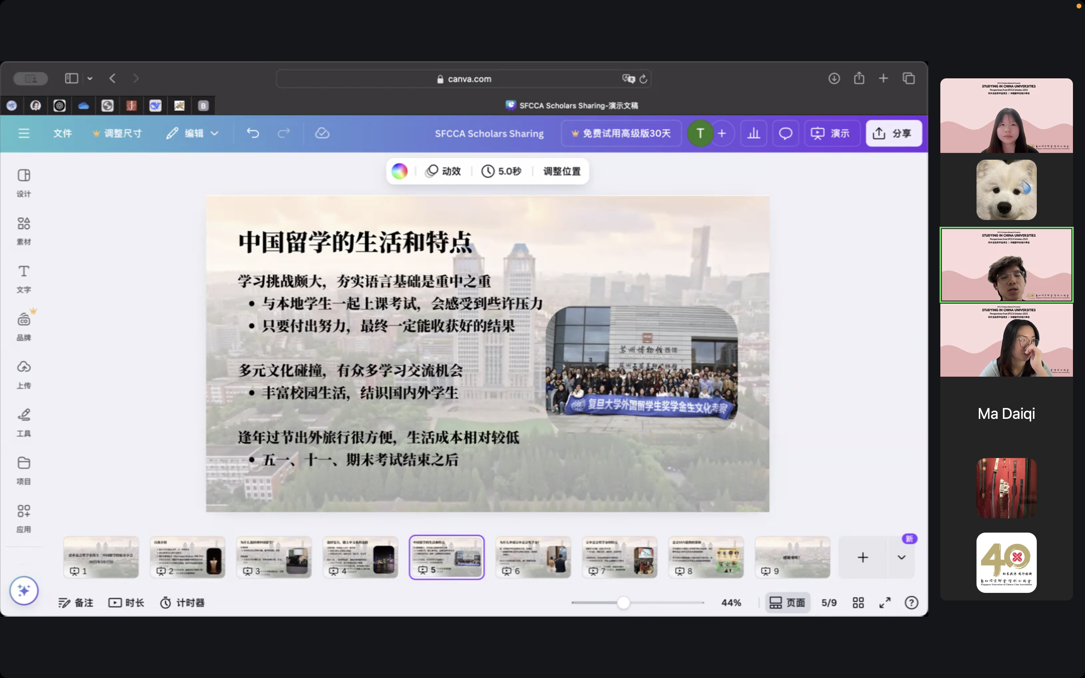Toggle the Safari sidebar
The width and height of the screenshot is (1085, 678).
pyautogui.click(x=71, y=78)
